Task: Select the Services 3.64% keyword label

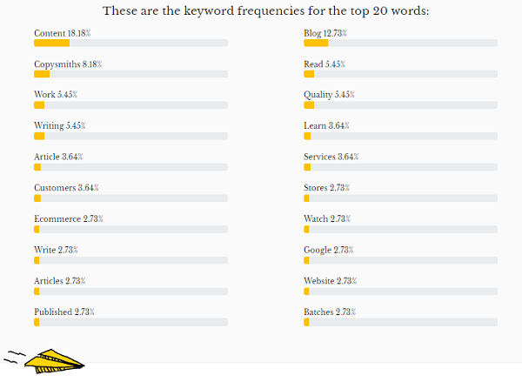Action: [331, 157]
